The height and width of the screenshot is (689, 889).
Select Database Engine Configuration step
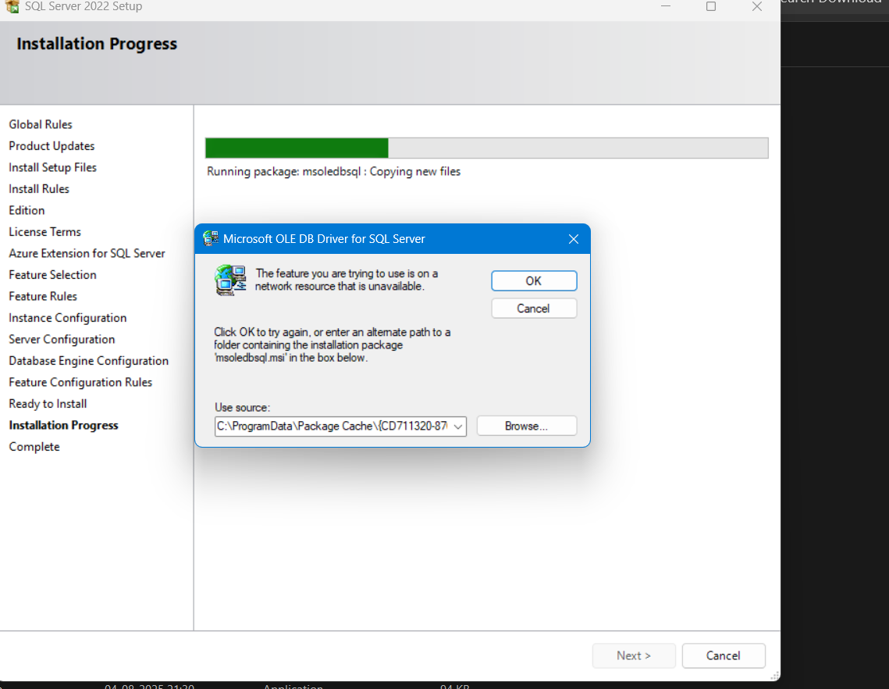pyautogui.click(x=88, y=361)
